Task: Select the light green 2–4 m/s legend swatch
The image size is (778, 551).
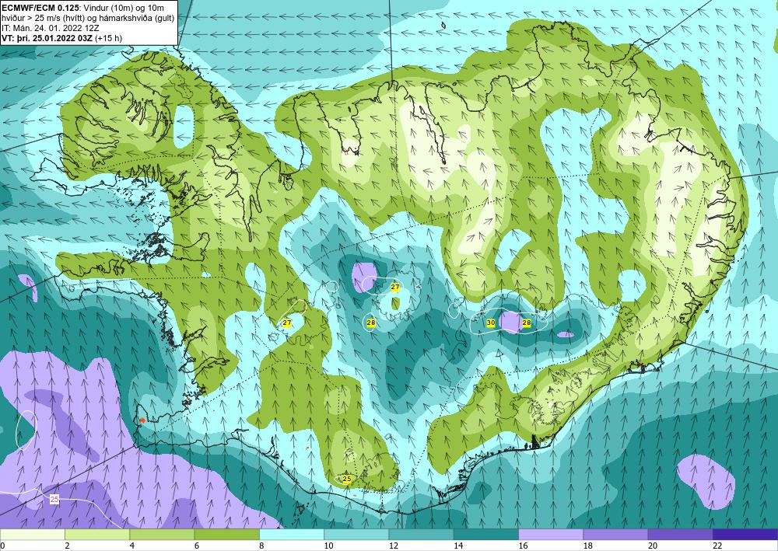Action: [97, 535]
